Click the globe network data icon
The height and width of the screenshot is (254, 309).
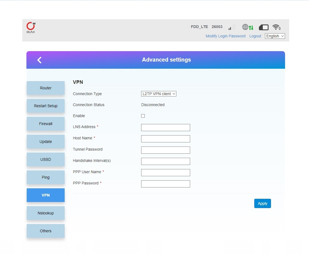[x=248, y=27]
